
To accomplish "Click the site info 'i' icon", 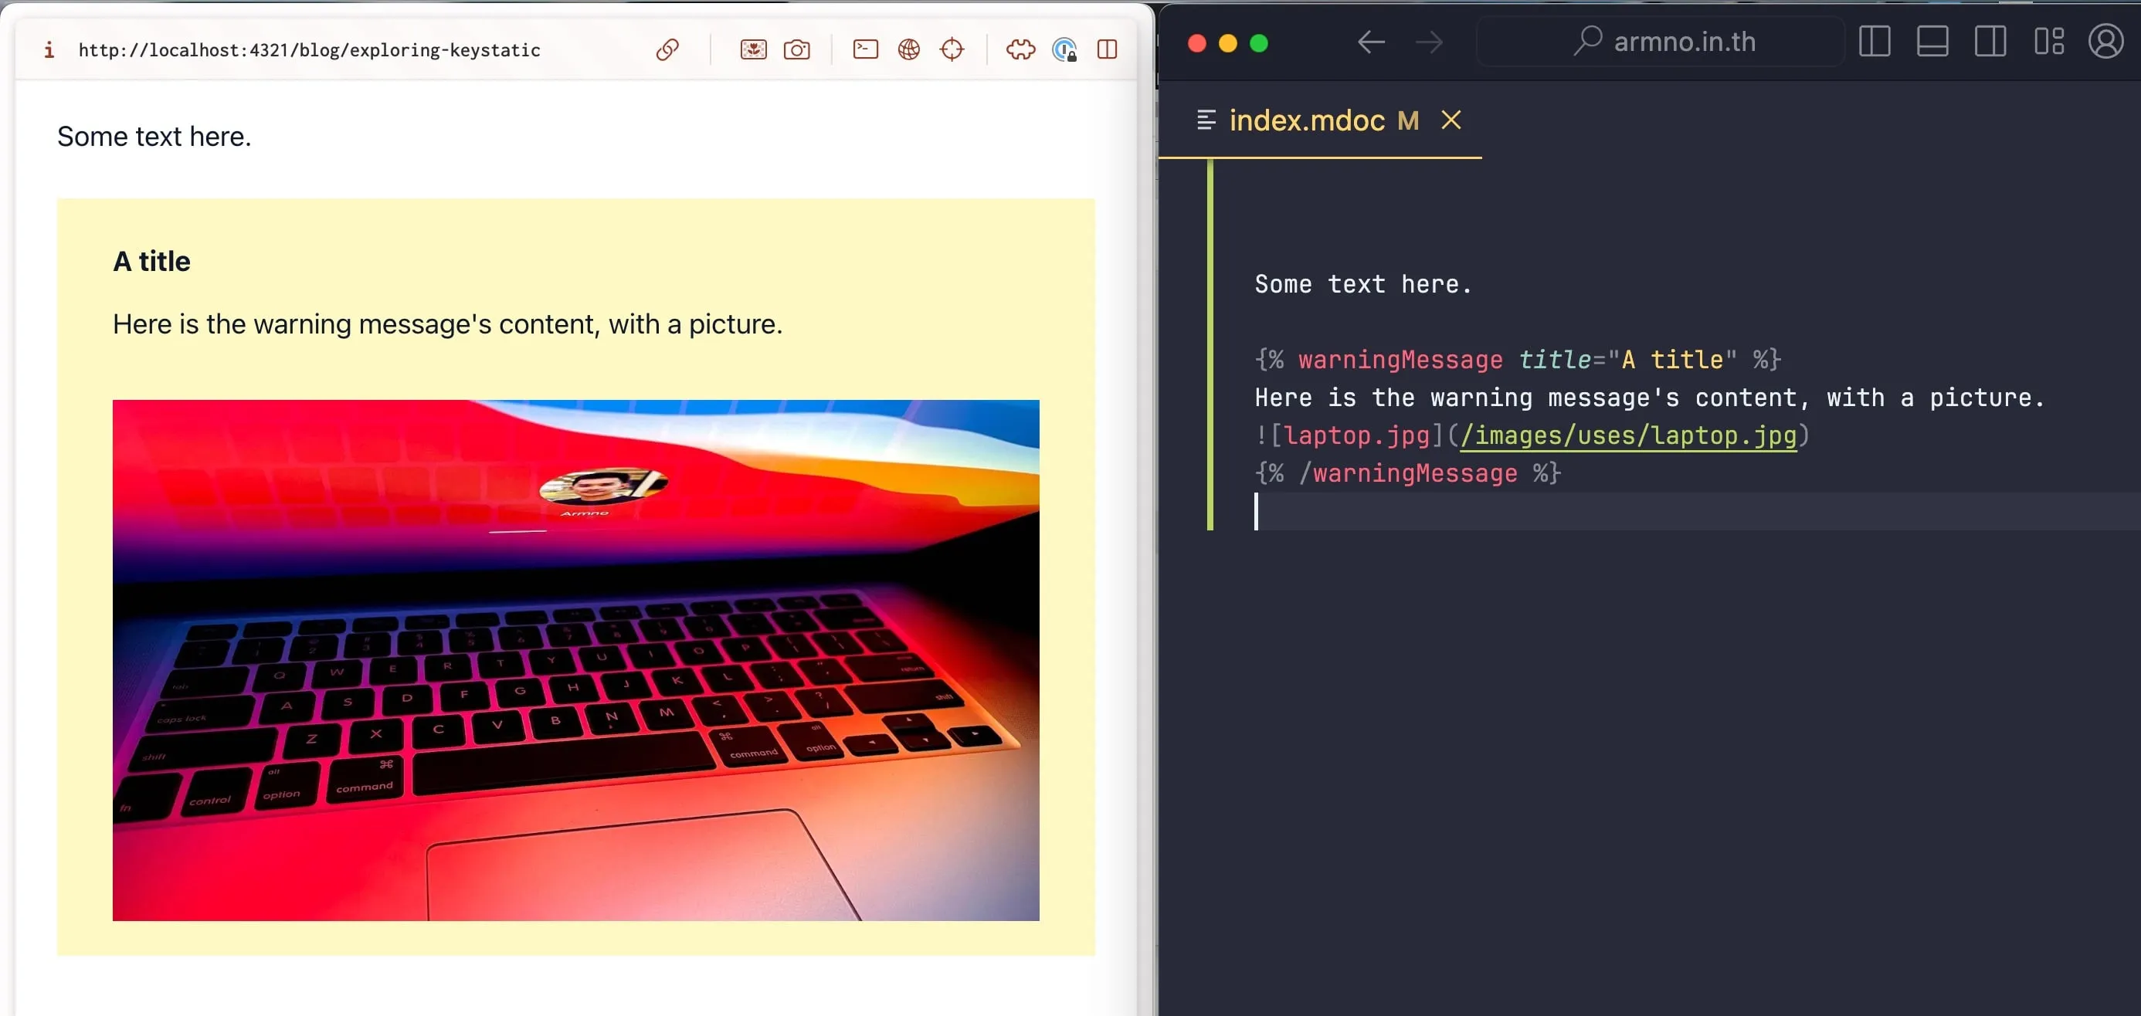I will (49, 50).
